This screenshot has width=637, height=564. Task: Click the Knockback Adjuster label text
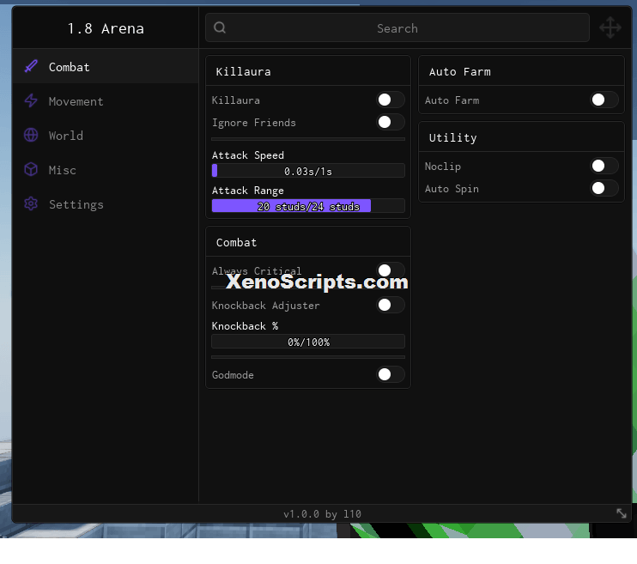tap(265, 306)
